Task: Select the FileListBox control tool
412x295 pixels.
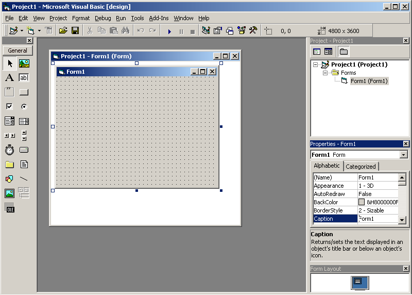Action: (24, 165)
